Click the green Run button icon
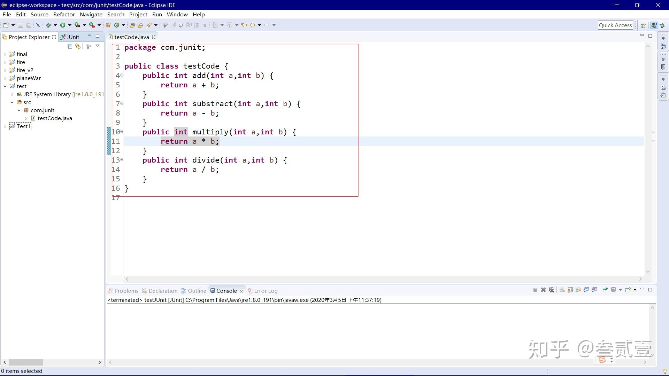The image size is (669, 376). click(63, 25)
